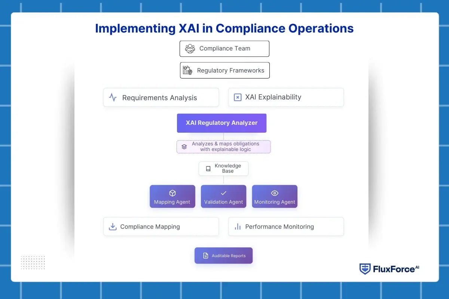The height and width of the screenshot is (299, 449).
Task: Click the download icon in Compliance Mapping
Action: pyautogui.click(x=112, y=226)
